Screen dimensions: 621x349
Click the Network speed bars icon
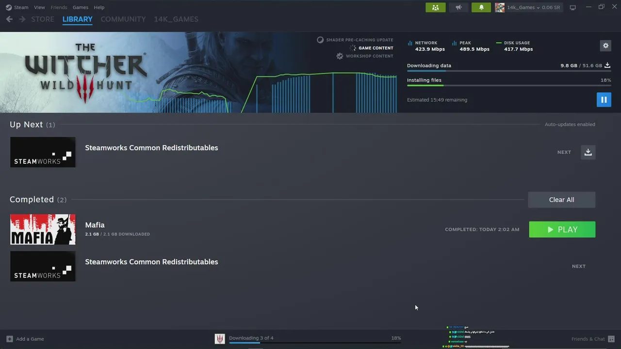tap(410, 43)
